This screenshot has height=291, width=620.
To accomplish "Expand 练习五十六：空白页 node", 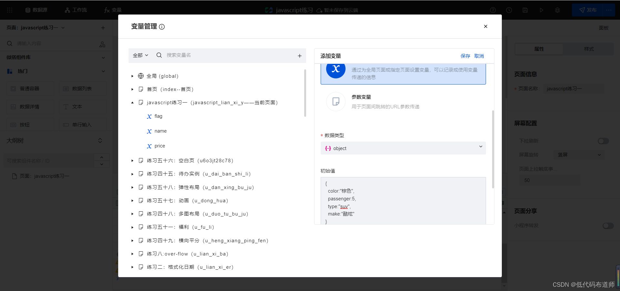I will pos(132,161).
